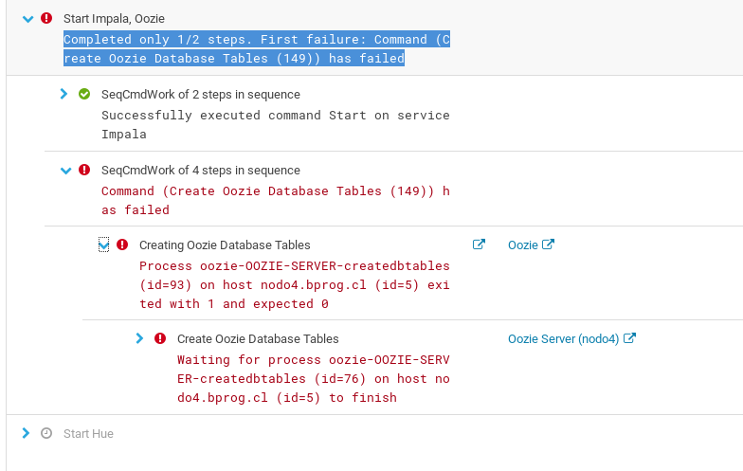Click error icon beside Create Oozie Database Tables

[160, 338]
